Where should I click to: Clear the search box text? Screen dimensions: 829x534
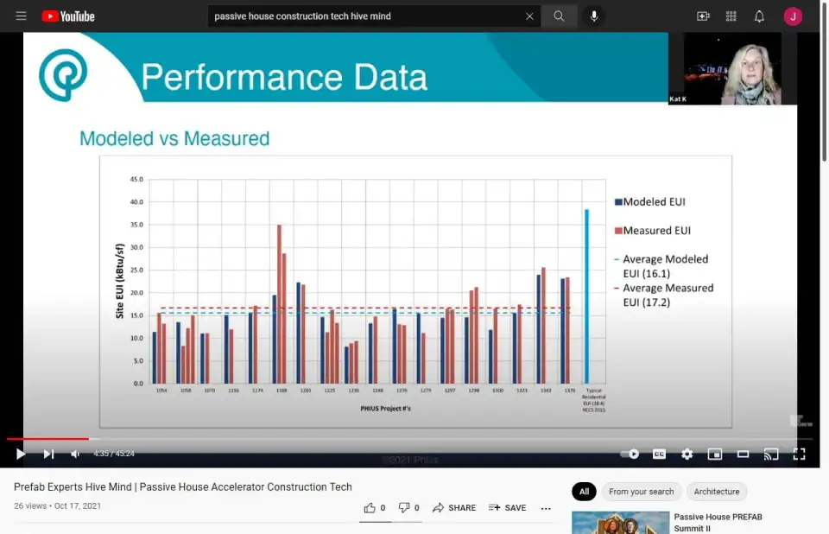tap(529, 16)
